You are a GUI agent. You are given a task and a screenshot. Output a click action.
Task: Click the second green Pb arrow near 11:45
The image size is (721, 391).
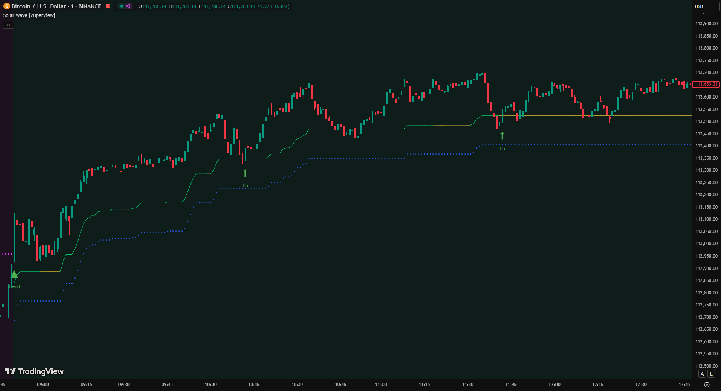(502, 136)
